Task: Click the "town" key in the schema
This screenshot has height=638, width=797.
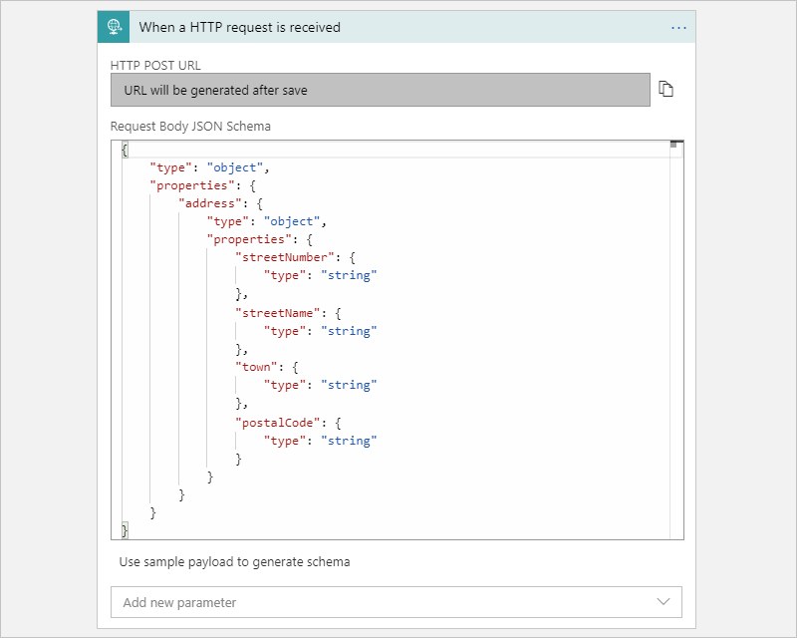Action: [256, 367]
